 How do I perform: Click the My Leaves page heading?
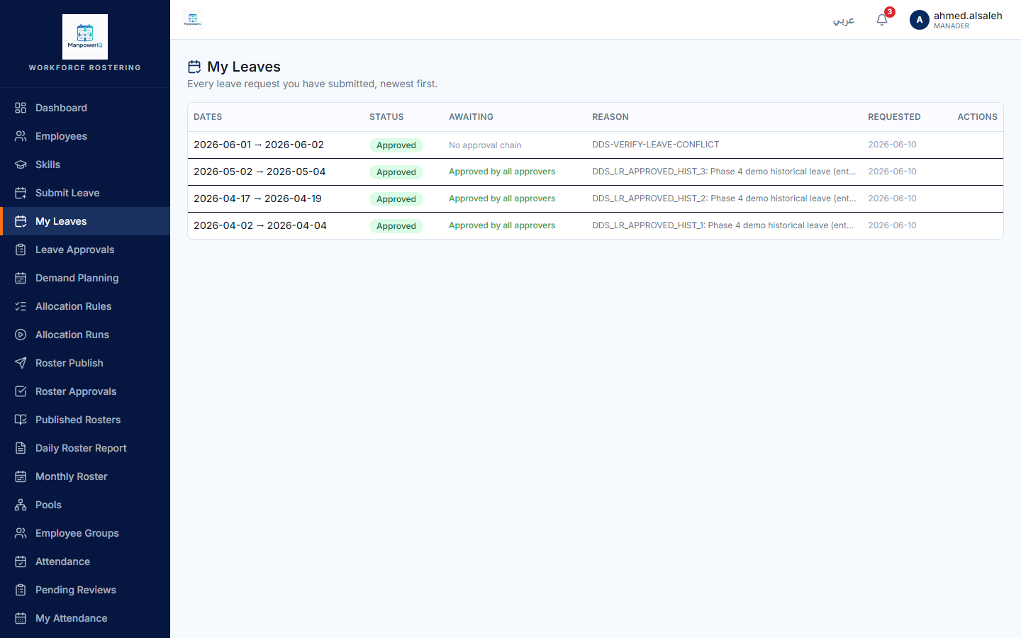click(244, 67)
